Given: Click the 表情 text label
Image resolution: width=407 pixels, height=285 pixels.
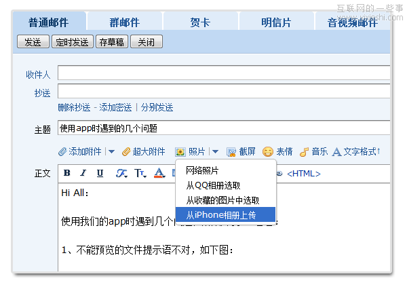Looking at the screenshot, I should tap(284, 151).
